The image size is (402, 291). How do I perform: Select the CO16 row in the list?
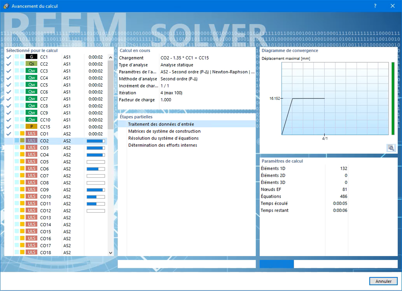point(56,238)
